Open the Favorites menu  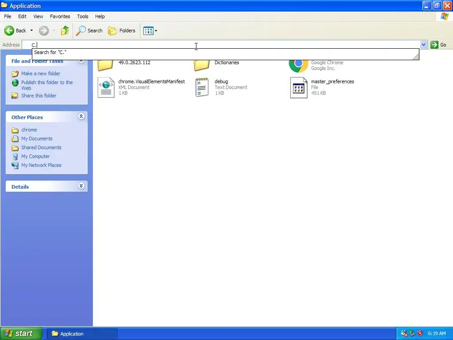[60, 16]
